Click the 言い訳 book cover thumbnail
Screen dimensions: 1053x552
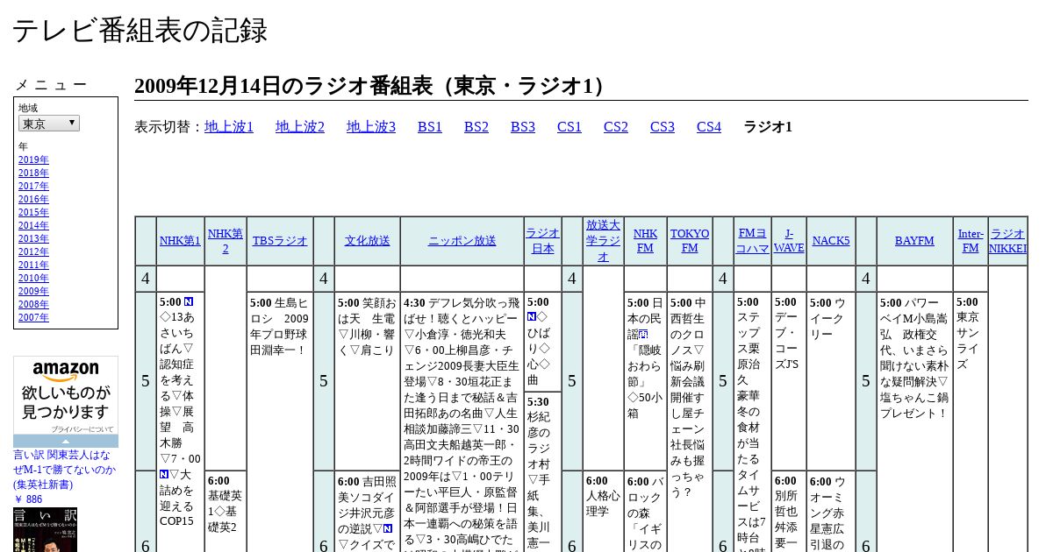point(45,529)
